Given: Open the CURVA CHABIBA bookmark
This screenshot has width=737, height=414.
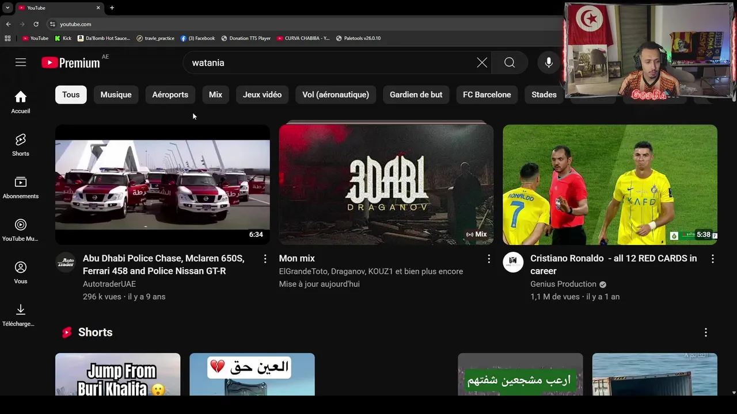Looking at the screenshot, I should pyautogui.click(x=303, y=39).
